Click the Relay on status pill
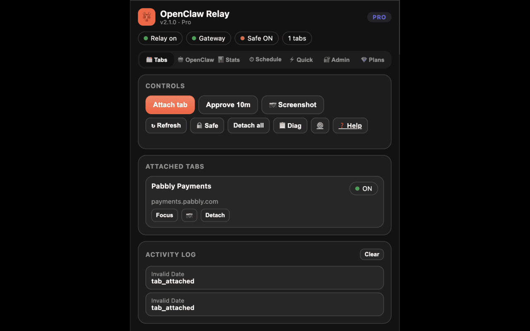 coord(160,38)
